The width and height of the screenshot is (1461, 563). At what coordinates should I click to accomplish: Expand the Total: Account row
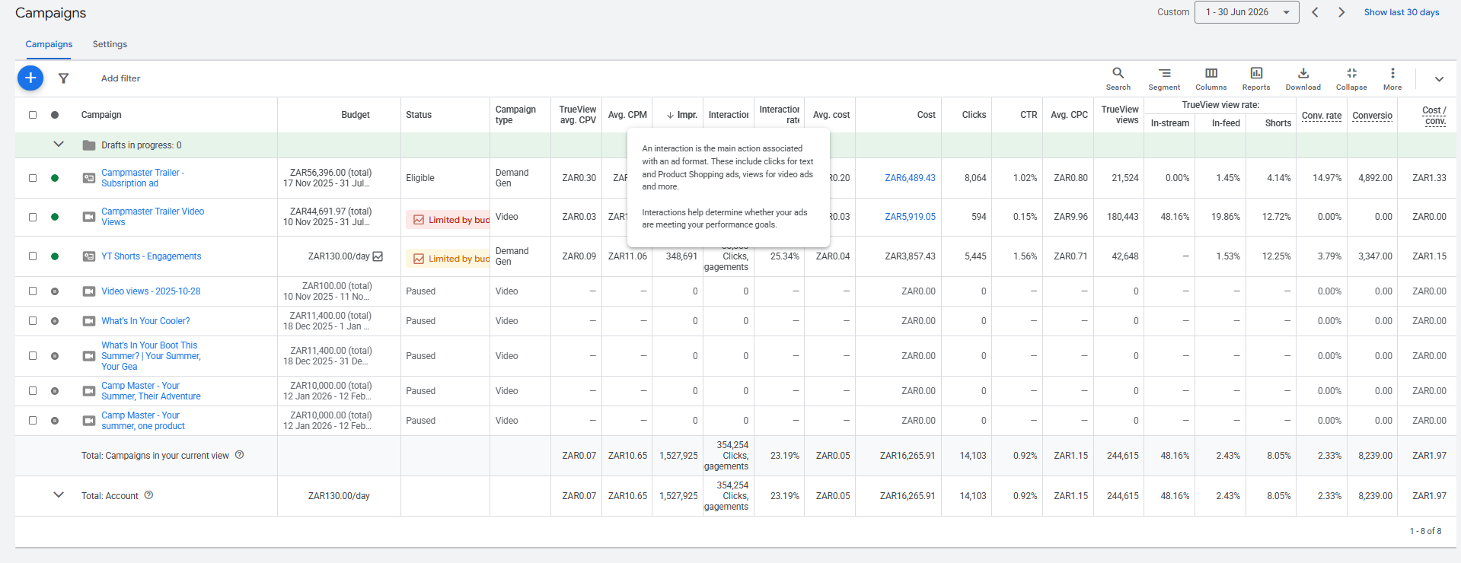point(59,495)
